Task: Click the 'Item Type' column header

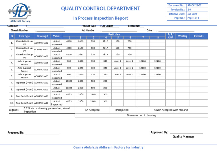Action: click(24, 36)
